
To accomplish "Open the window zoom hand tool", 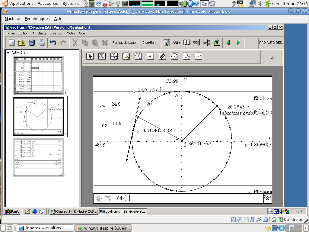I will click(126, 56).
